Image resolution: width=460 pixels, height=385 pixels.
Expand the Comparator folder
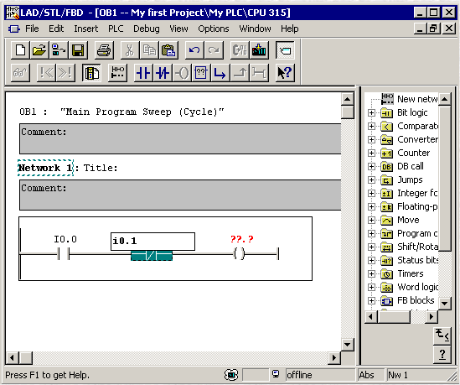[x=371, y=127]
